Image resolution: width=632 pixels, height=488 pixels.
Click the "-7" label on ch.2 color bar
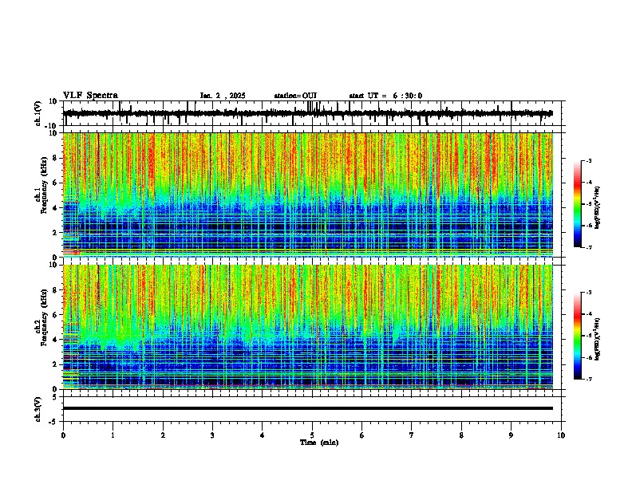tap(589, 379)
